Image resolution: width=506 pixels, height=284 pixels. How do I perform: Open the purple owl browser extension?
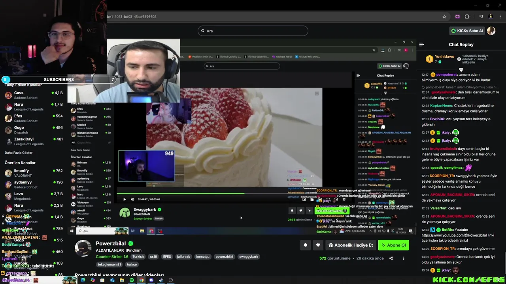(x=457, y=17)
